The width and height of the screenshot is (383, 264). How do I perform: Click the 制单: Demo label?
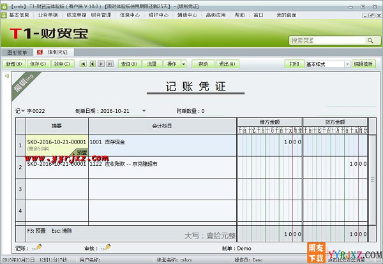click(236, 249)
